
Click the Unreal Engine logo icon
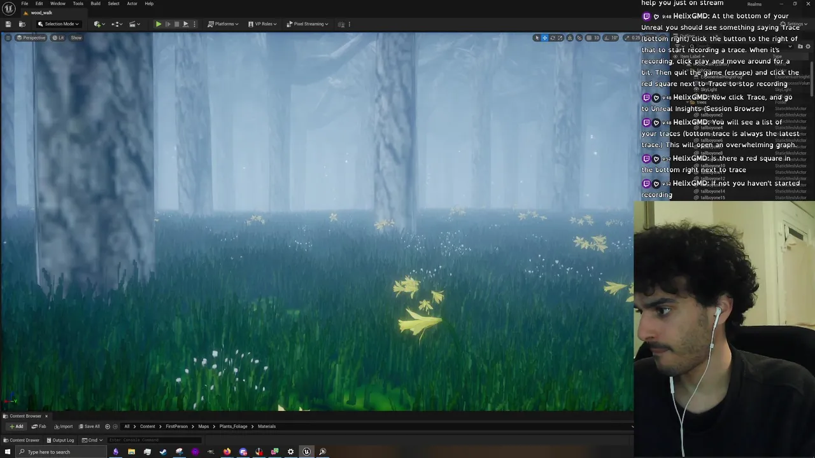[x=9, y=8]
